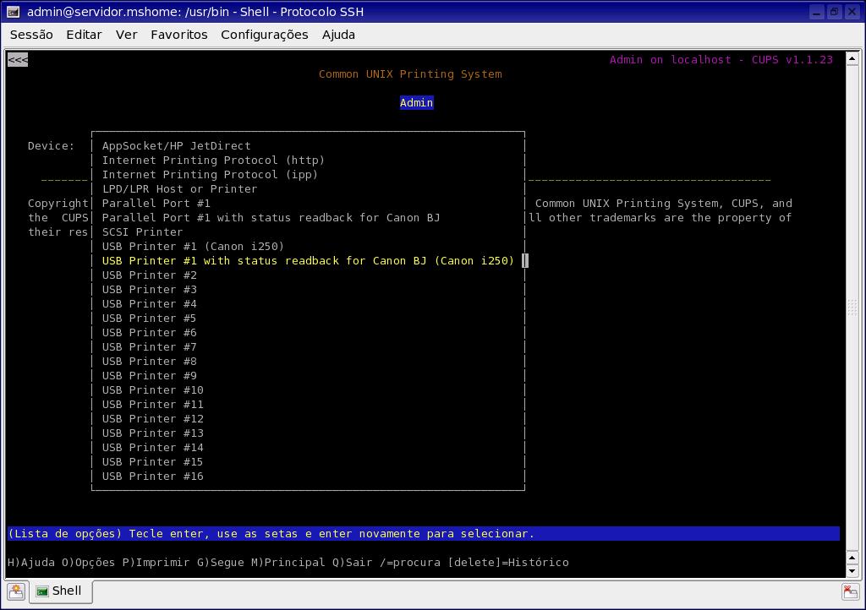Pick 'LPD/LPR Host or Printer' option
866x610 pixels.
(179, 189)
